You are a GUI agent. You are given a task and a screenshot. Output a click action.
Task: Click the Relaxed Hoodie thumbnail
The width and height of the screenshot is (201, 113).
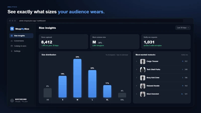142,86
